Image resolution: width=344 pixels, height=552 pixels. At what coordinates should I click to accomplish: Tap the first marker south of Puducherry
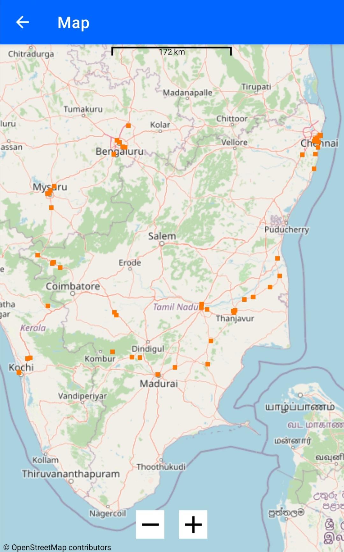[277, 258]
